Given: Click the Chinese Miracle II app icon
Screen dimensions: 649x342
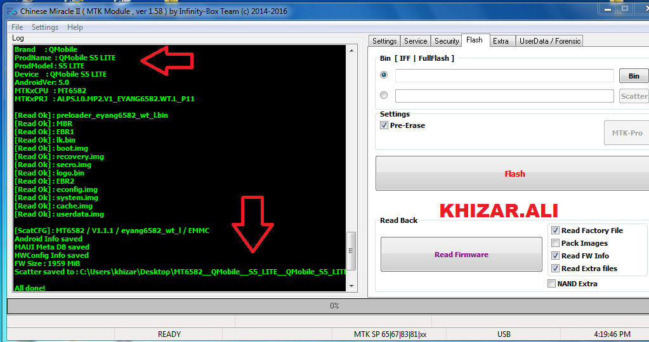Looking at the screenshot, I should [x=12, y=11].
